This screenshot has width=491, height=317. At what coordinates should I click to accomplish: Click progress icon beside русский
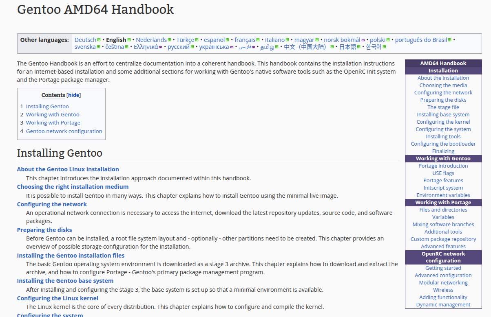tap(192, 47)
